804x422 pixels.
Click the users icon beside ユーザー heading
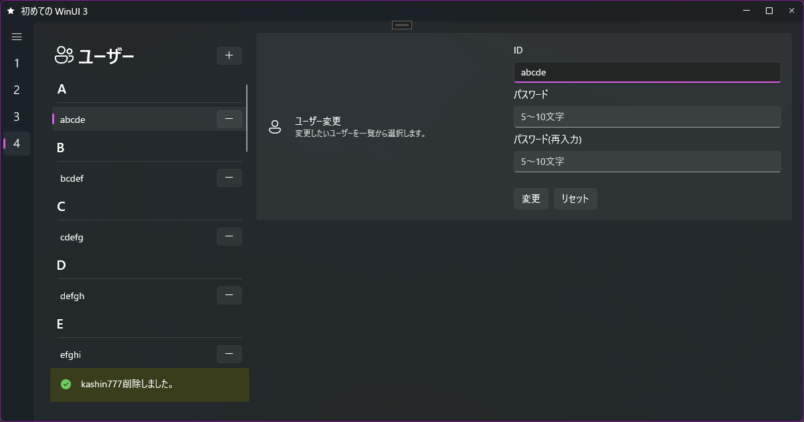pyautogui.click(x=64, y=55)
